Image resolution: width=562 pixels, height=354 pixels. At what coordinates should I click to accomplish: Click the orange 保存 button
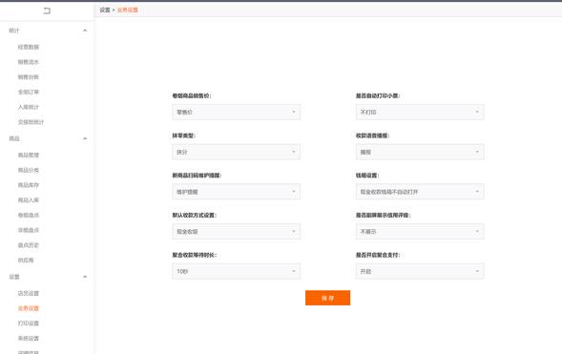(x=327, y=298)
